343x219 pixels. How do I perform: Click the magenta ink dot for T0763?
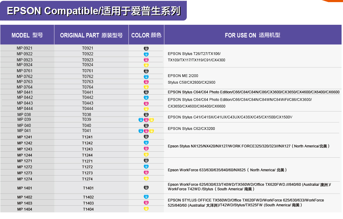click(146, 82)
